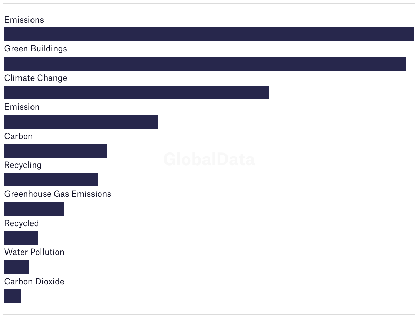This screenshot has width=418, height=318.
Task: Click the Recycled bar
Action: click(x=21, y=238)
